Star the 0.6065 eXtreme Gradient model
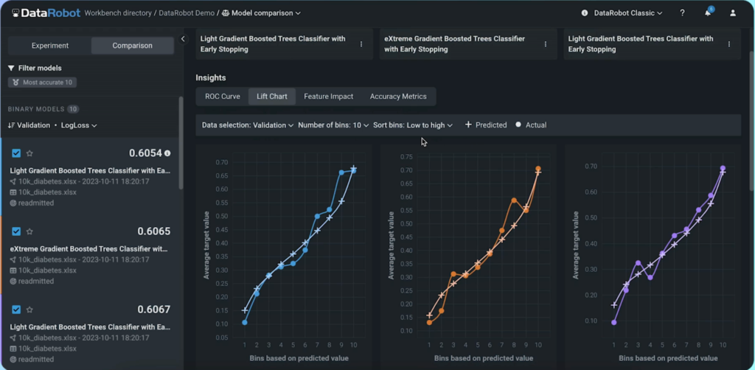 [30, 231]
